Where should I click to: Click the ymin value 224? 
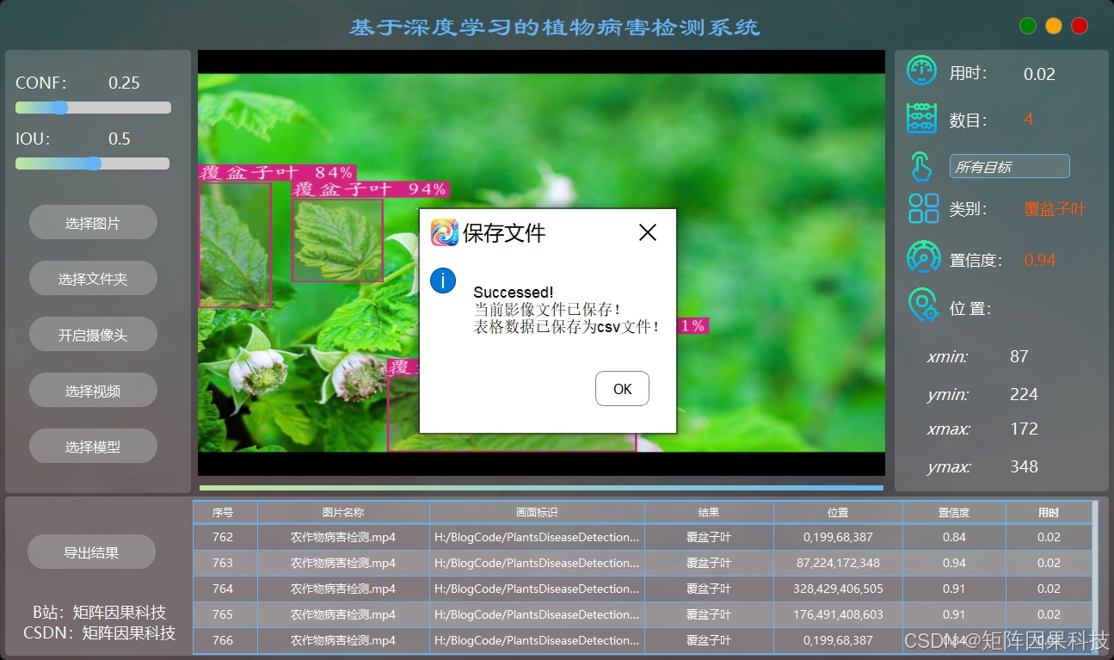pos(1024,394)
